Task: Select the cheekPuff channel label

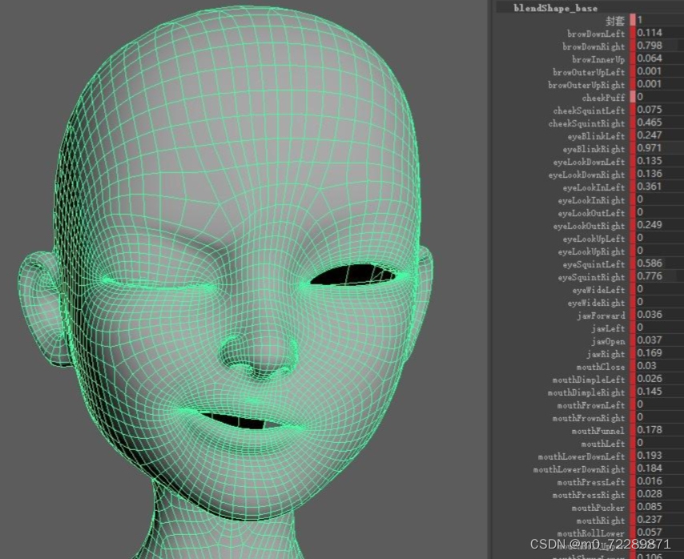Action: click(600, 97)
